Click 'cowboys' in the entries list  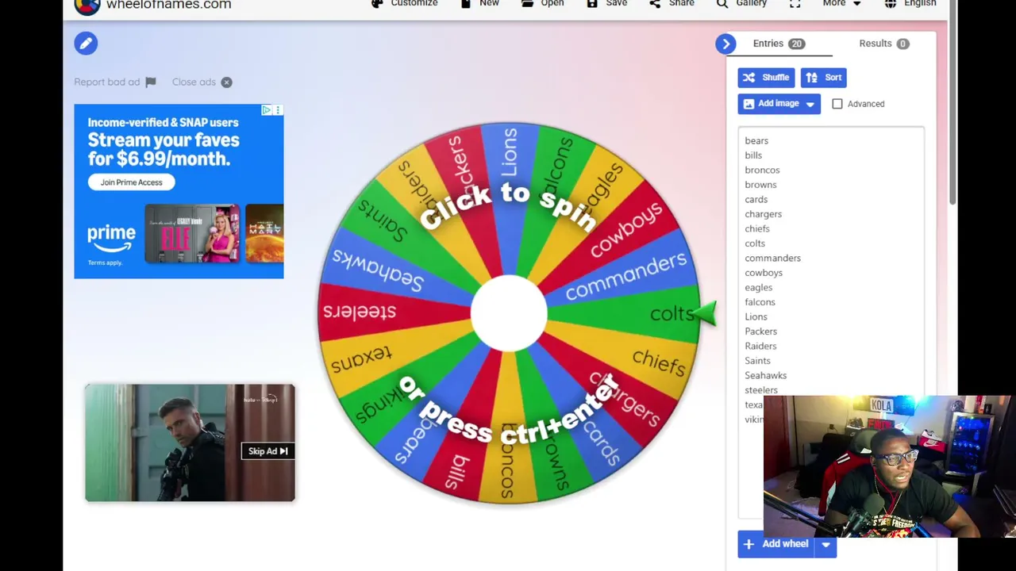[764, 273]
